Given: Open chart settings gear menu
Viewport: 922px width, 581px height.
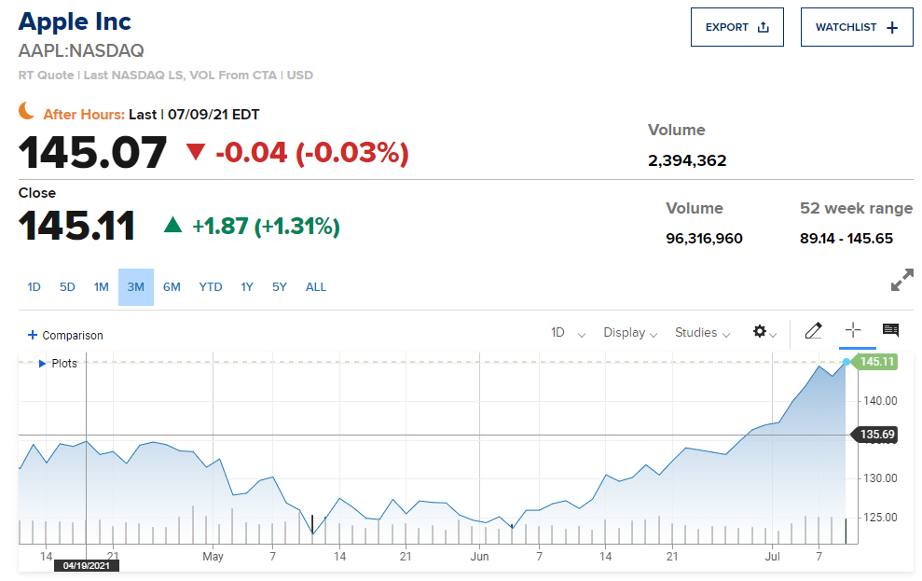Looking at the screenshot, I should (x=764, y=332).
